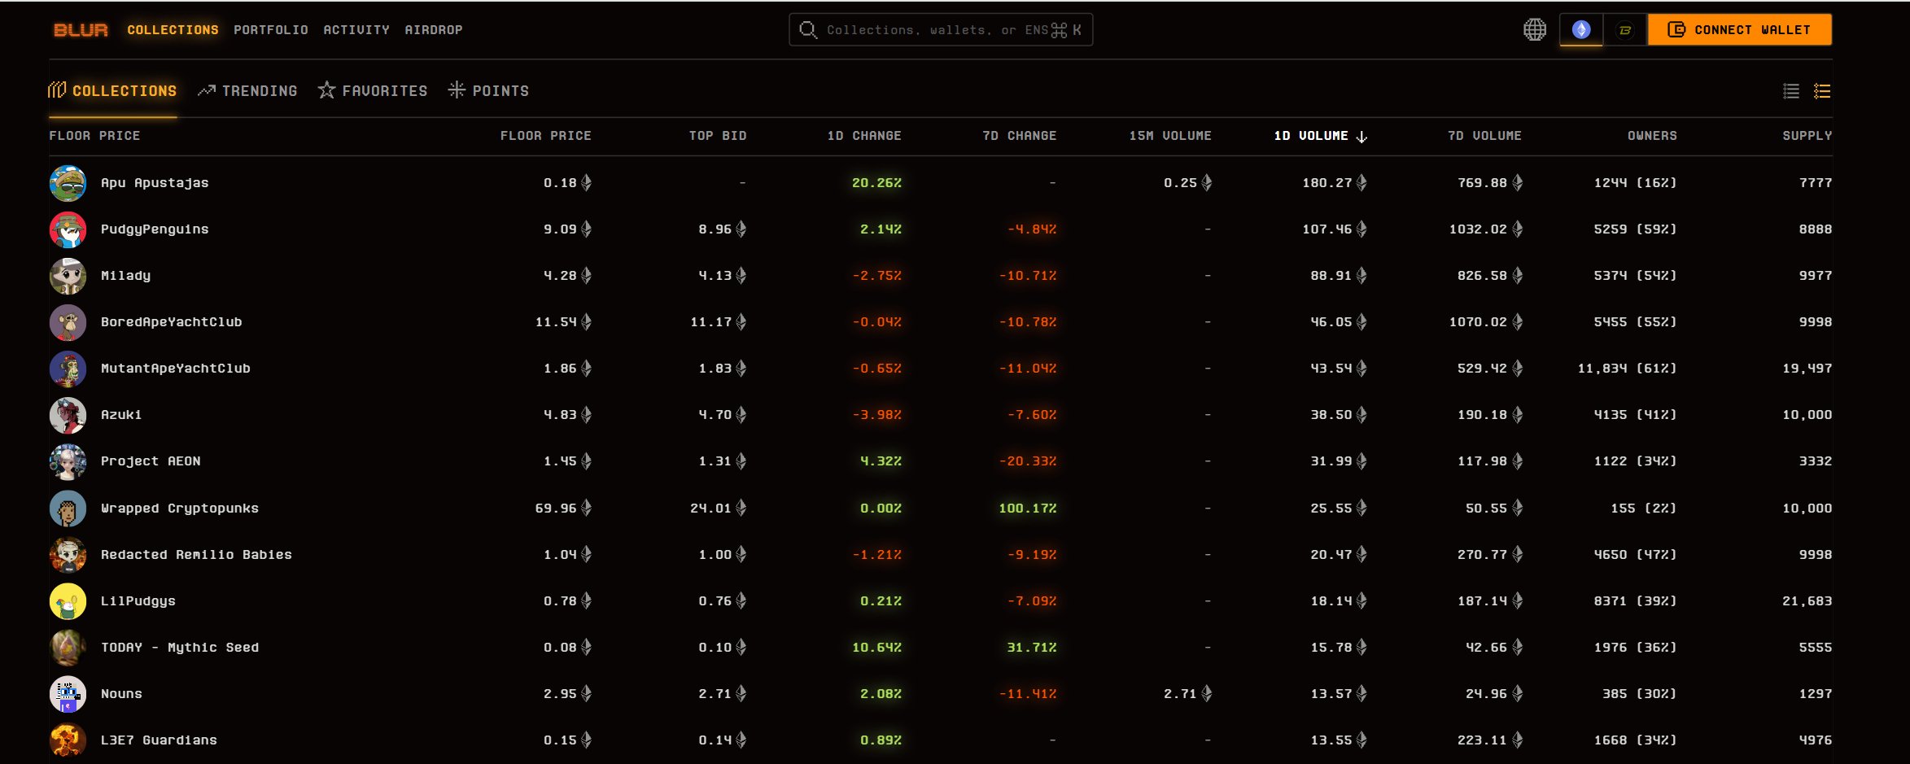
Task: Open the PudgyPenguins collection name
Action: click(x=155, y=229)
